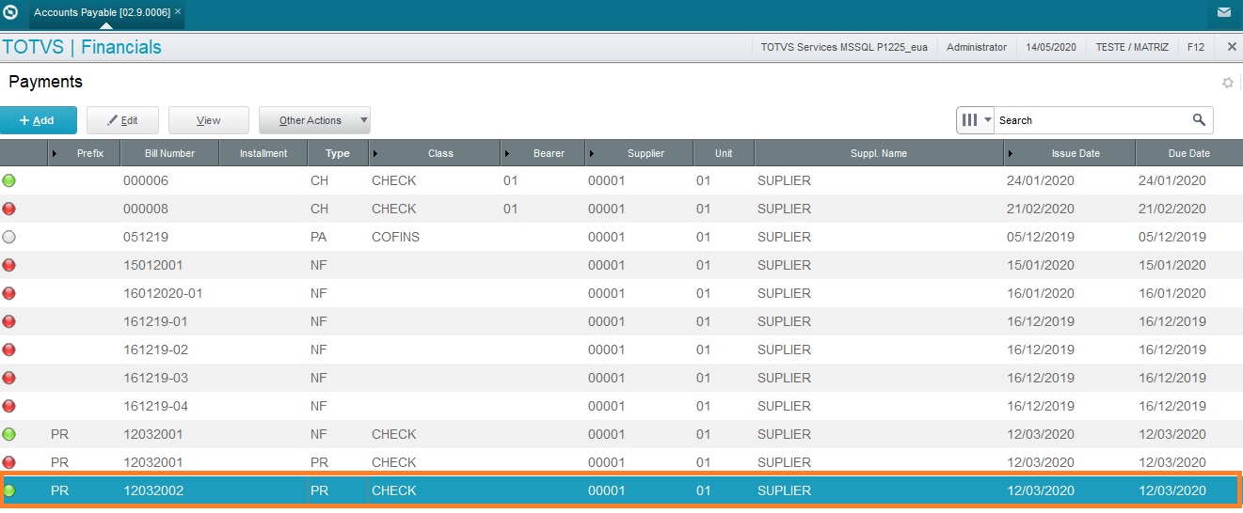Screen dimensions: 1243x513
Task: Click green status icon for bill 000006
Action: coord(9,180)
